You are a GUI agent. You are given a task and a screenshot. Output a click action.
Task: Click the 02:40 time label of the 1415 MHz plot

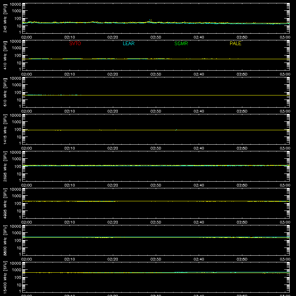199,148
